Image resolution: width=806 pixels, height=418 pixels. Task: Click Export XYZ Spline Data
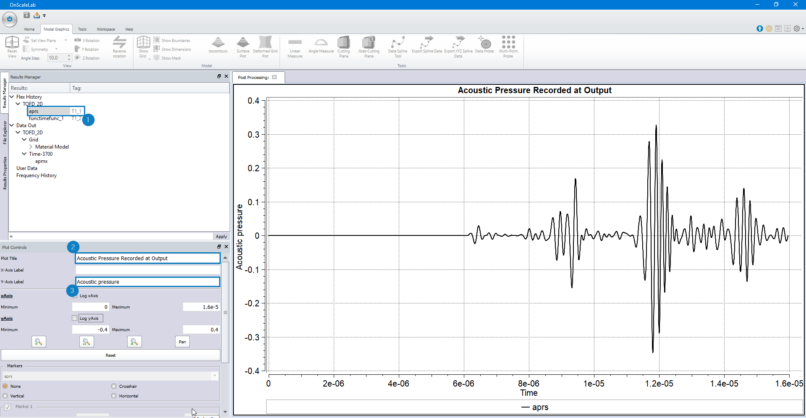(458, 47)
